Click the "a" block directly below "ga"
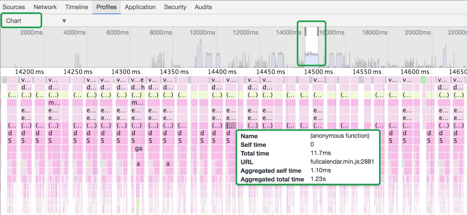467x215 pixels. (138, 164)
